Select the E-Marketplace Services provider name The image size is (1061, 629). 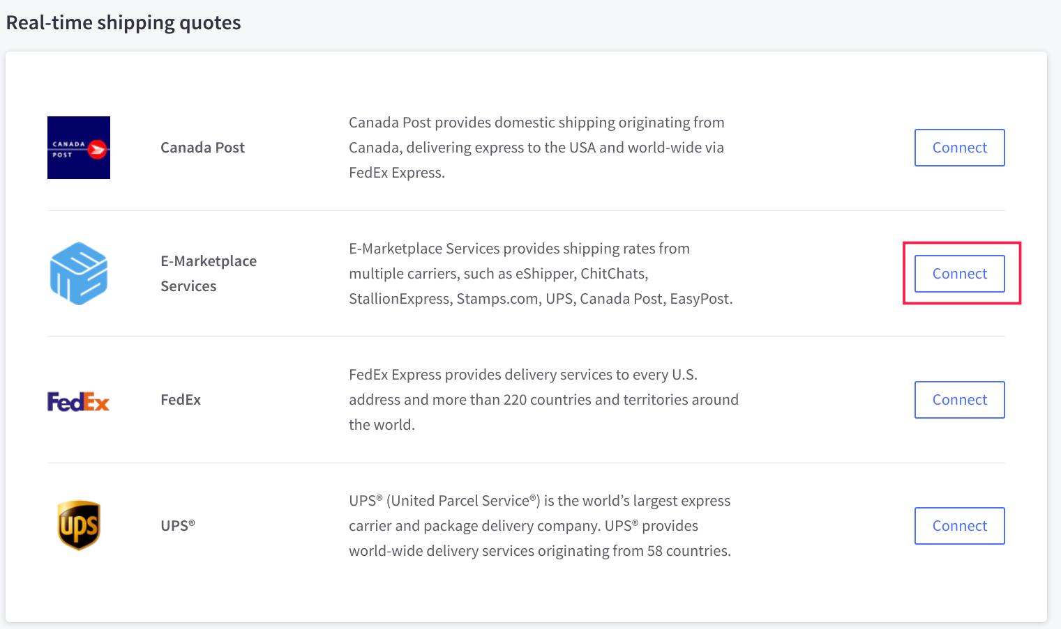[209, 274]
